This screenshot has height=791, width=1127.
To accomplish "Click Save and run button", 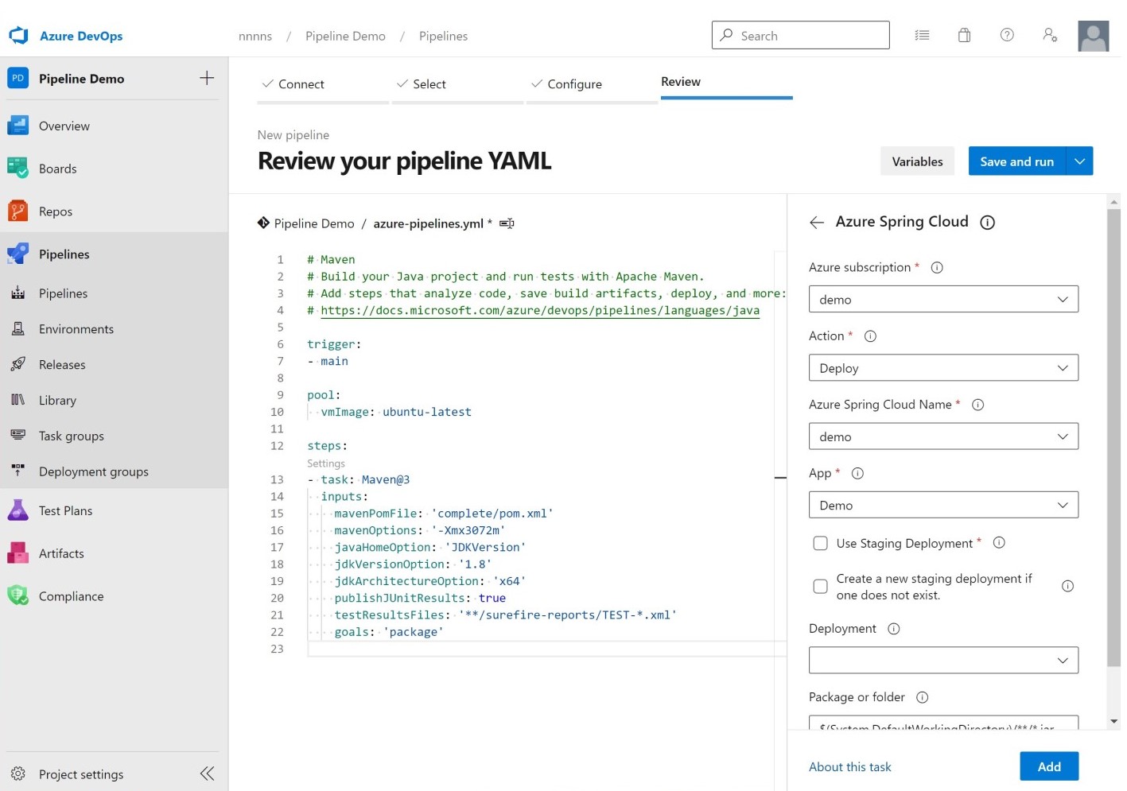I will [x=1016, y=161].
